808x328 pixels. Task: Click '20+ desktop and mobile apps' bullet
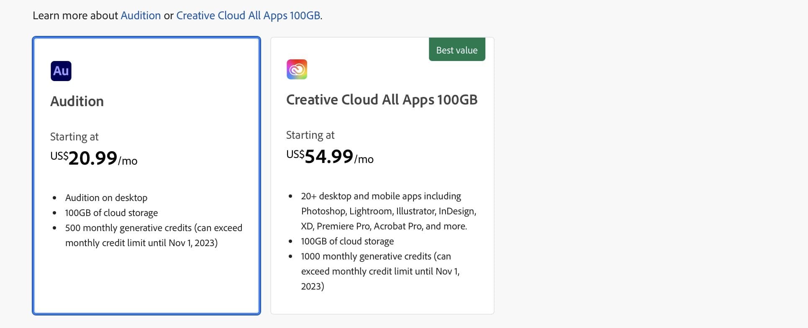[389, 211]
